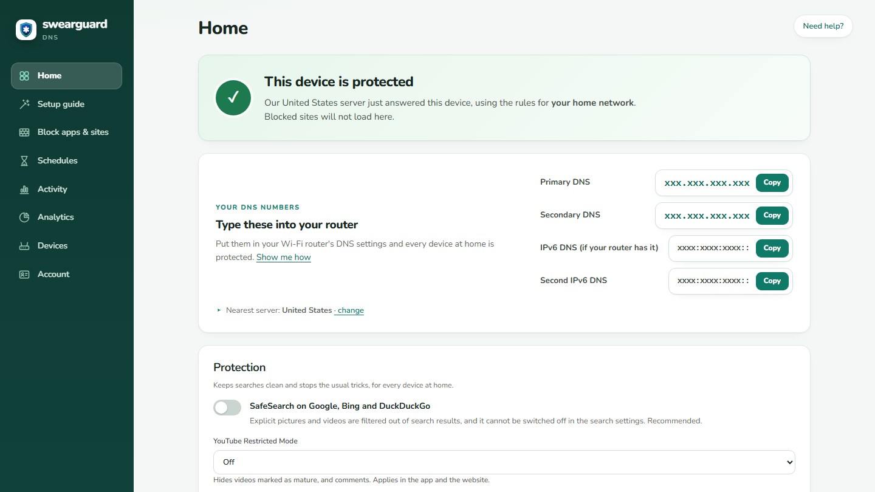
Task: Expand the Nearest server disclosure triangle
Action: (x=219, y=310)
